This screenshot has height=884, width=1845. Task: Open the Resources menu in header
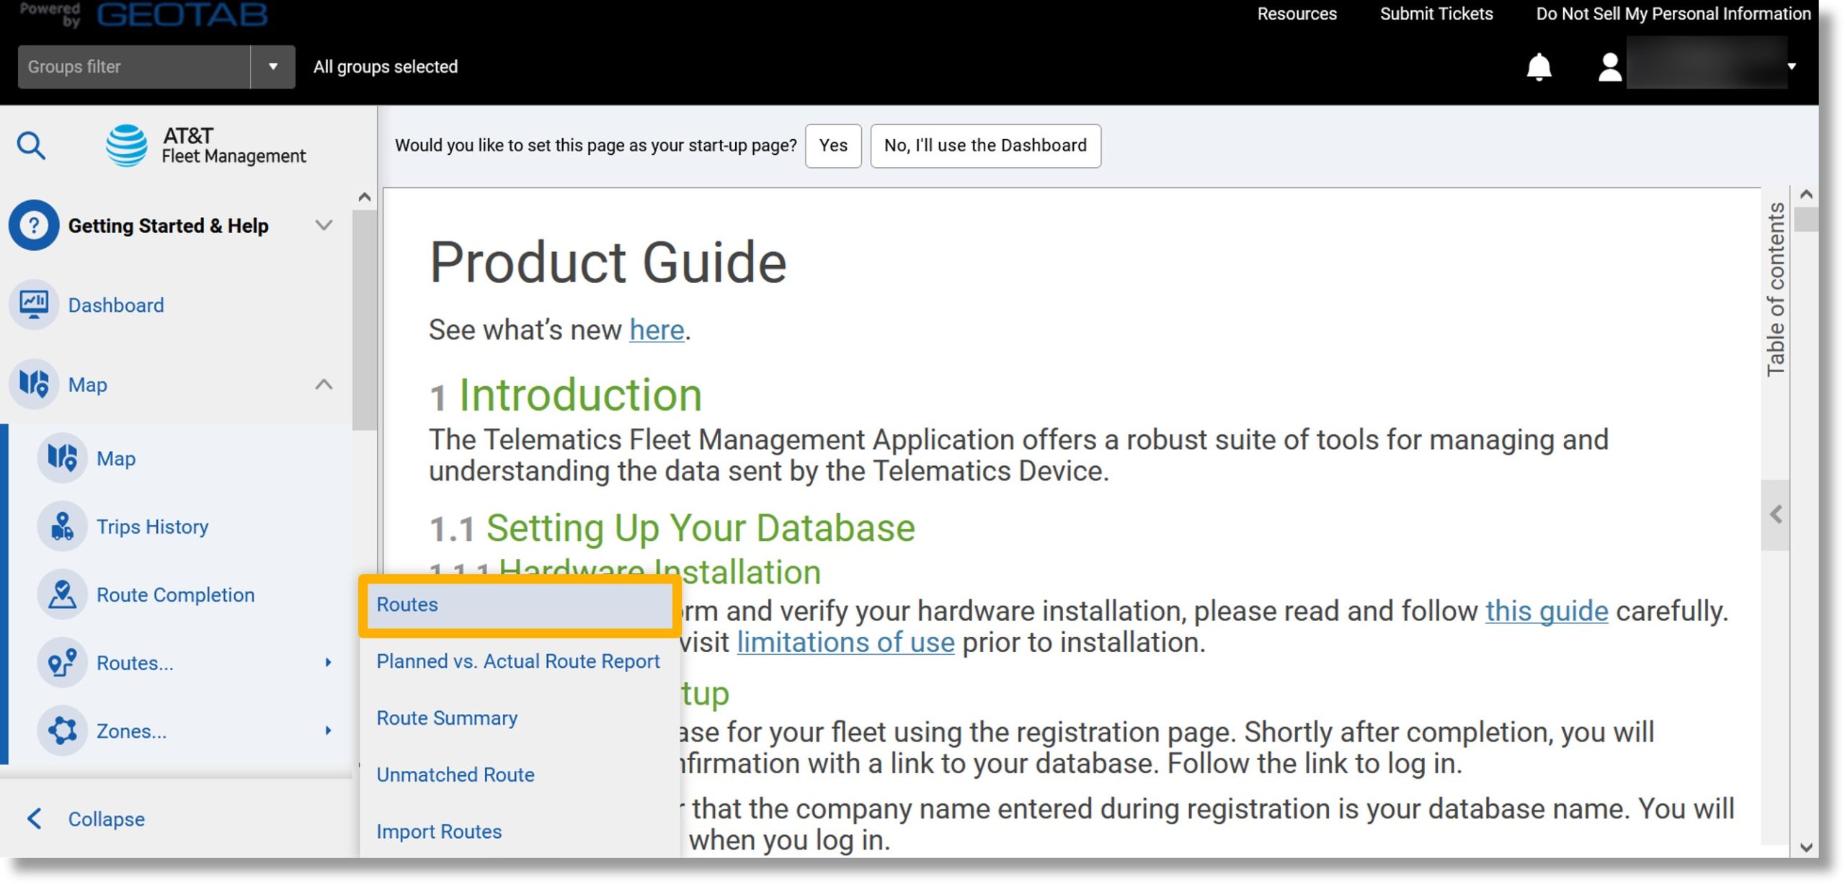pos(1297,14)
